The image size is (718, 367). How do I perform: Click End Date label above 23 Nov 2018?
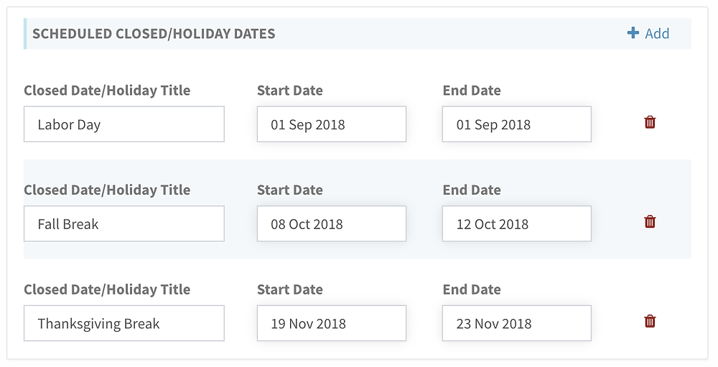(x=472, y=289)
